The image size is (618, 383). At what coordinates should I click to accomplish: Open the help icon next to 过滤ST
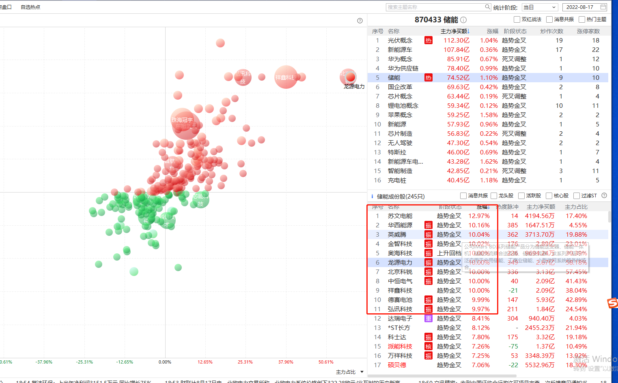pos(604,195)
